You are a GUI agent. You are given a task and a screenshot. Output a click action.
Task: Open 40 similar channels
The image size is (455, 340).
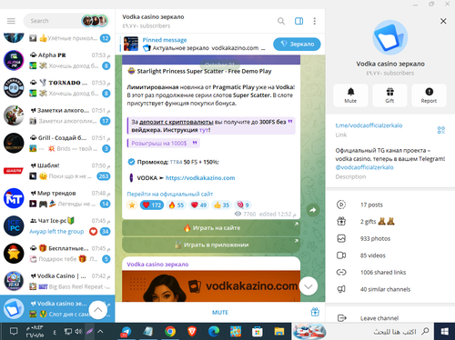point(389,289)
